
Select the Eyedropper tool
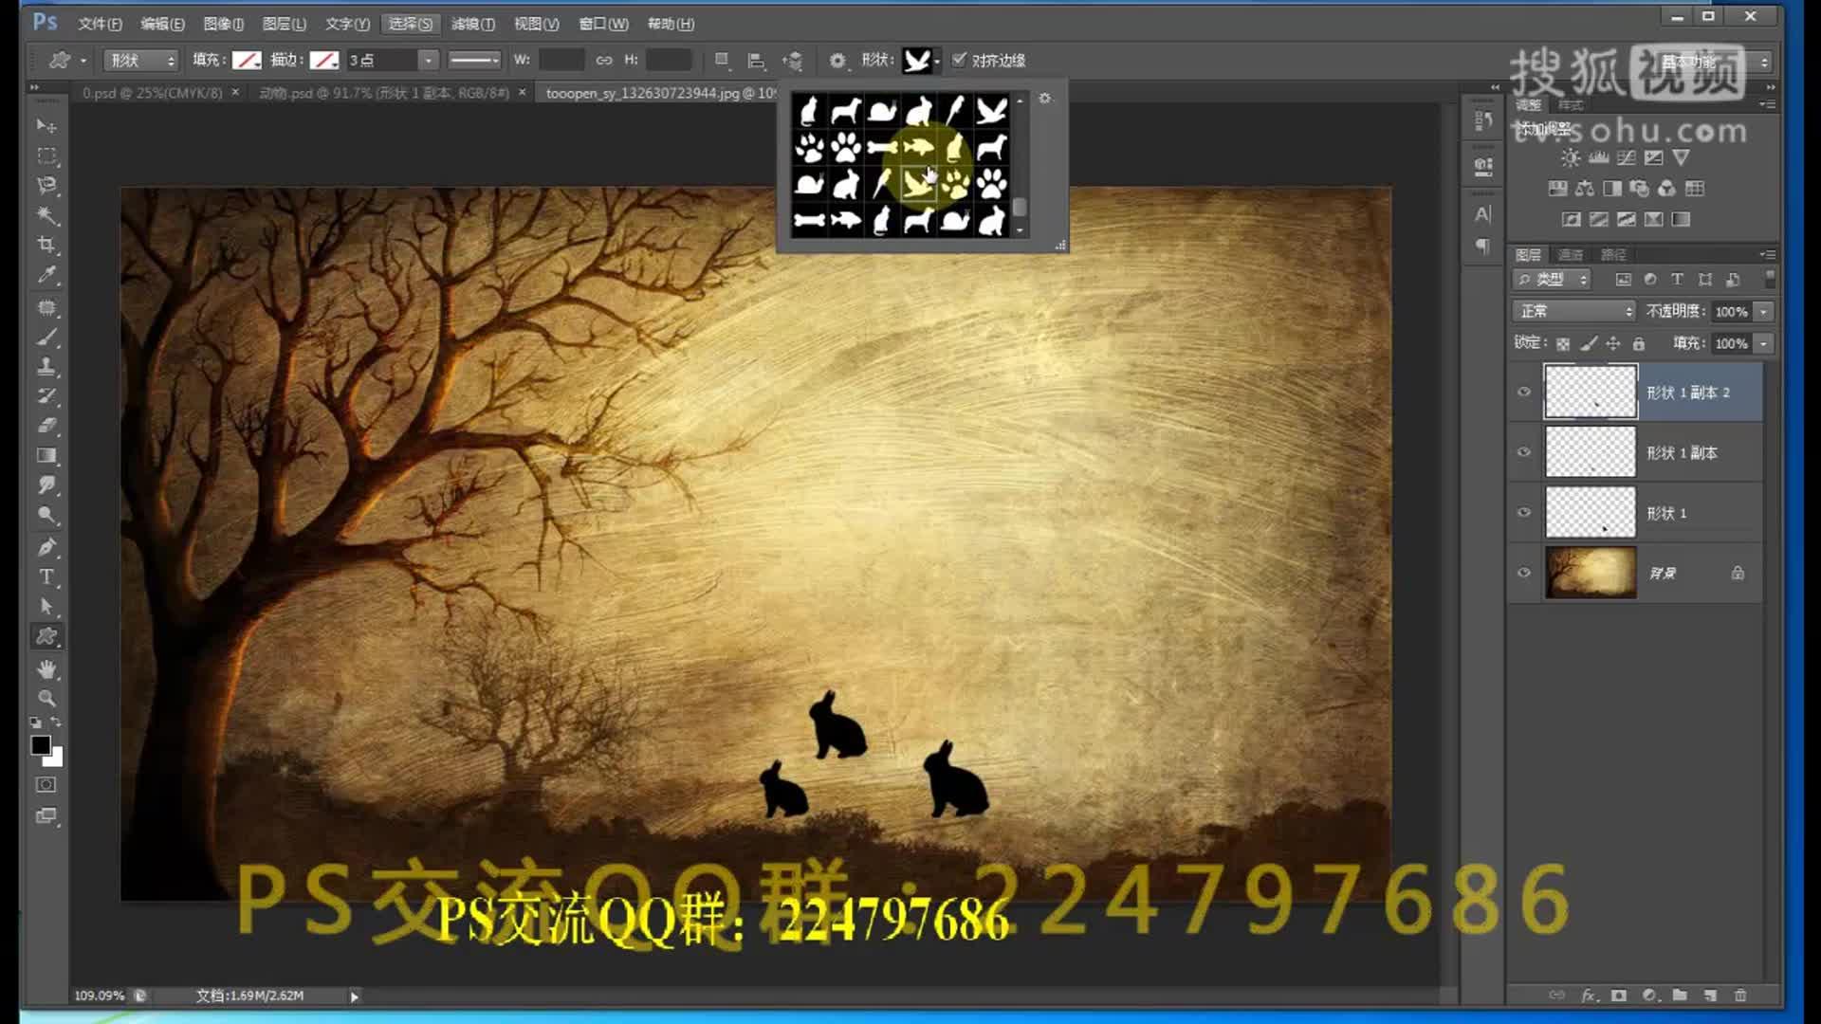pyautogui.click(x=46, y=275)
